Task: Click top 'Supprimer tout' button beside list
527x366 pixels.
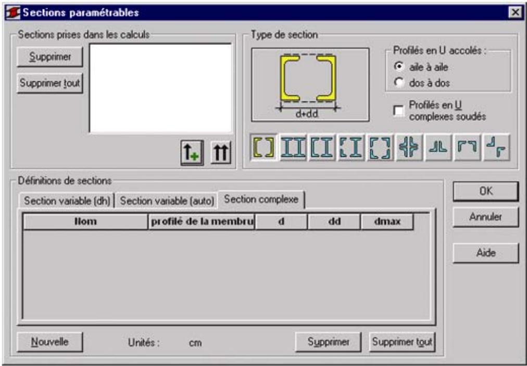Action: pyautogui.click(x=50, y=83)
